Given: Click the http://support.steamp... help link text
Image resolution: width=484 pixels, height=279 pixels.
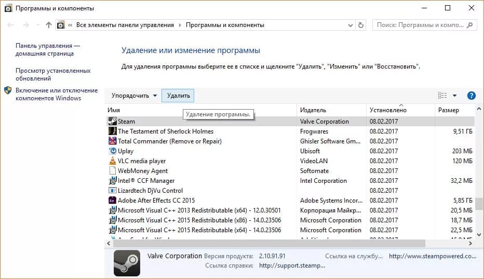Looking at the screenshot, I should tap(292, 265).
